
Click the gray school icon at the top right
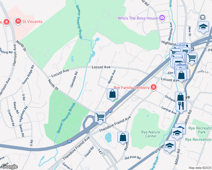(x=203, y=18)
